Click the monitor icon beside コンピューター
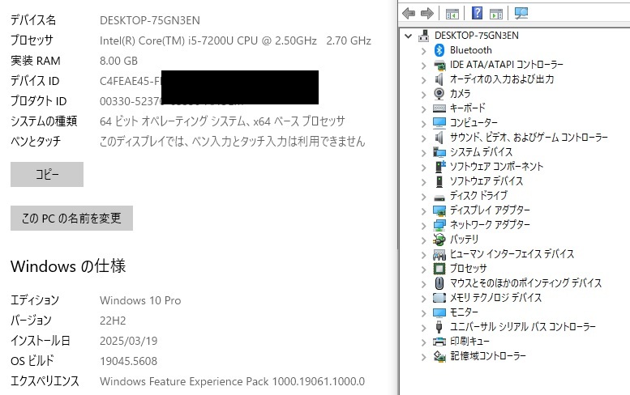 pyautogui.click(x=439, y=123)
